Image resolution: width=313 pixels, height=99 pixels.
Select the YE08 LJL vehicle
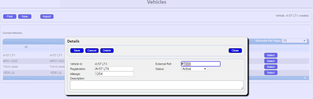point(271,73)
